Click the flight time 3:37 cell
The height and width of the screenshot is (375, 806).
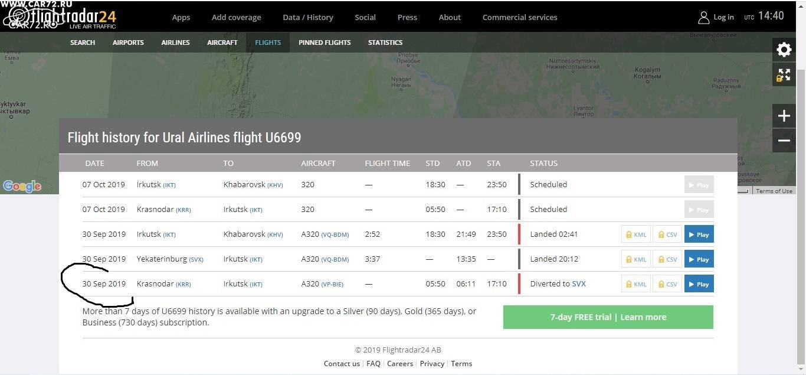tap(372, 259)
